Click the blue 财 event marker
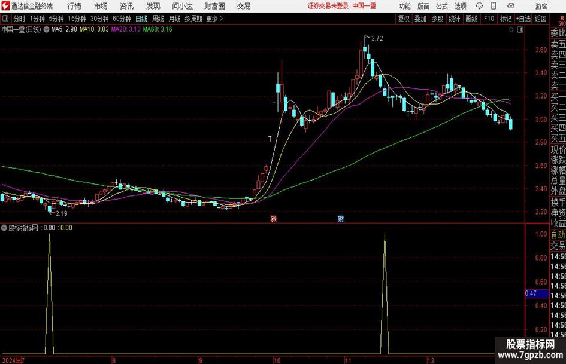The image size is (566, 364). (x=340, y=218)
